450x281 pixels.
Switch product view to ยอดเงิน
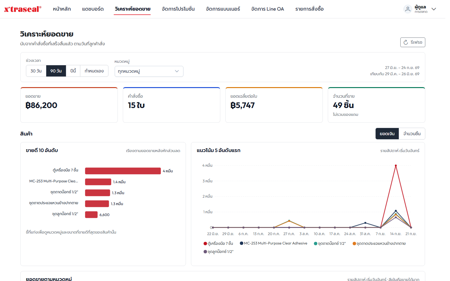tap(387, 134)
